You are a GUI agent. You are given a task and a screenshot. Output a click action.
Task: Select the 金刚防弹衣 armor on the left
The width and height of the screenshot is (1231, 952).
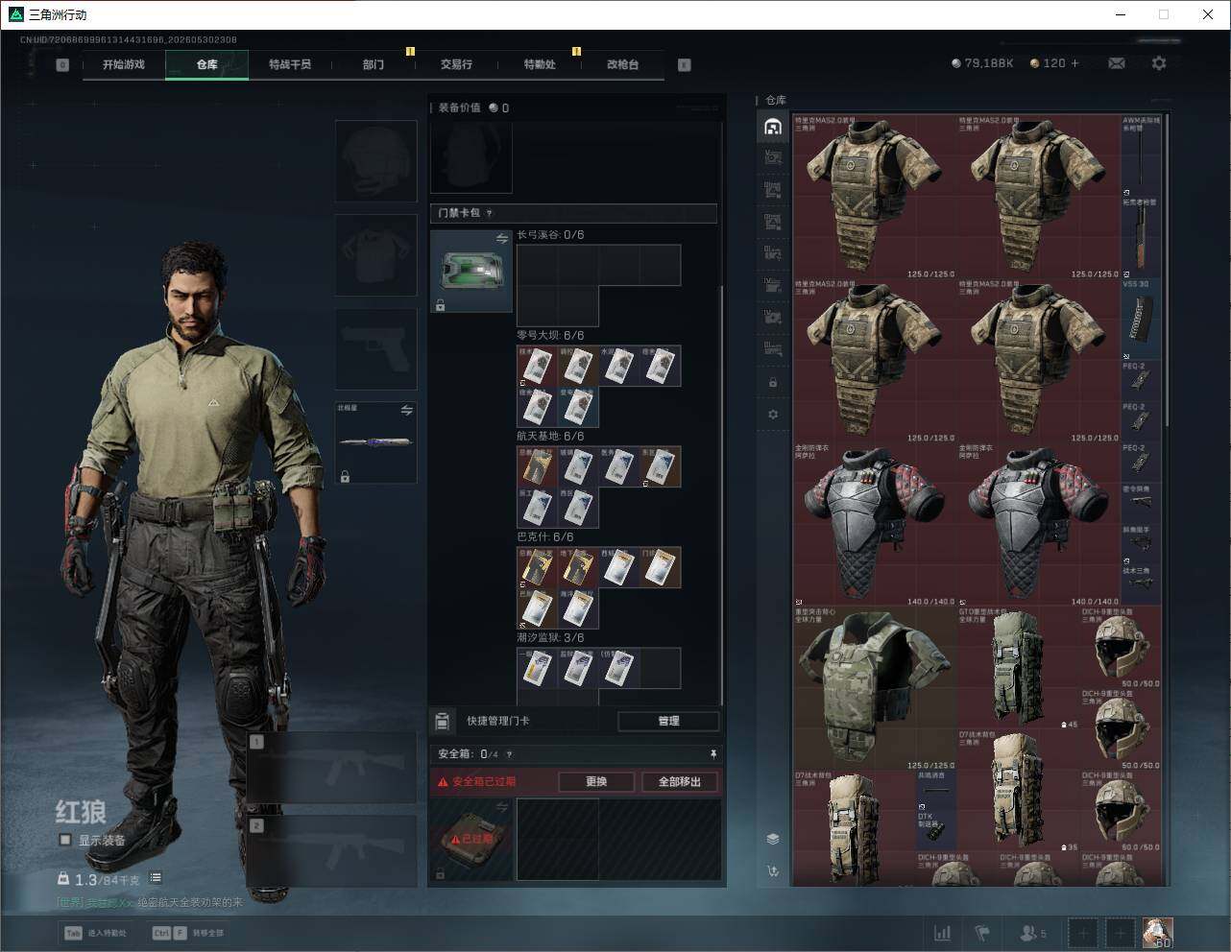tap(874, 524)
